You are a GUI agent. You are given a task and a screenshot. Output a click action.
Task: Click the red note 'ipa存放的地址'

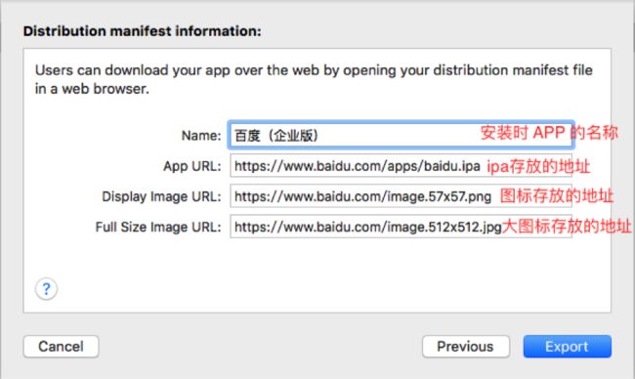[x=538, y=166]
